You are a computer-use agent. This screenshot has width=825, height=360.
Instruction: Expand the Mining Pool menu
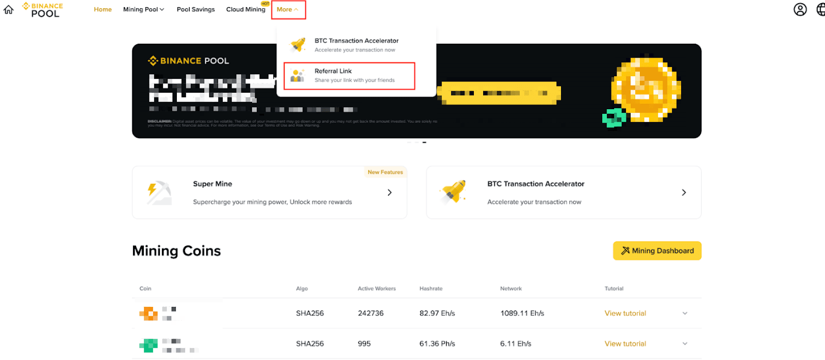pyautogui.click(x=143, y=9)
